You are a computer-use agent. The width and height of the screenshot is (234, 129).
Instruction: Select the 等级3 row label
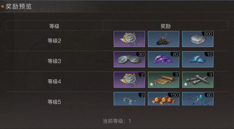click(54, 61)
